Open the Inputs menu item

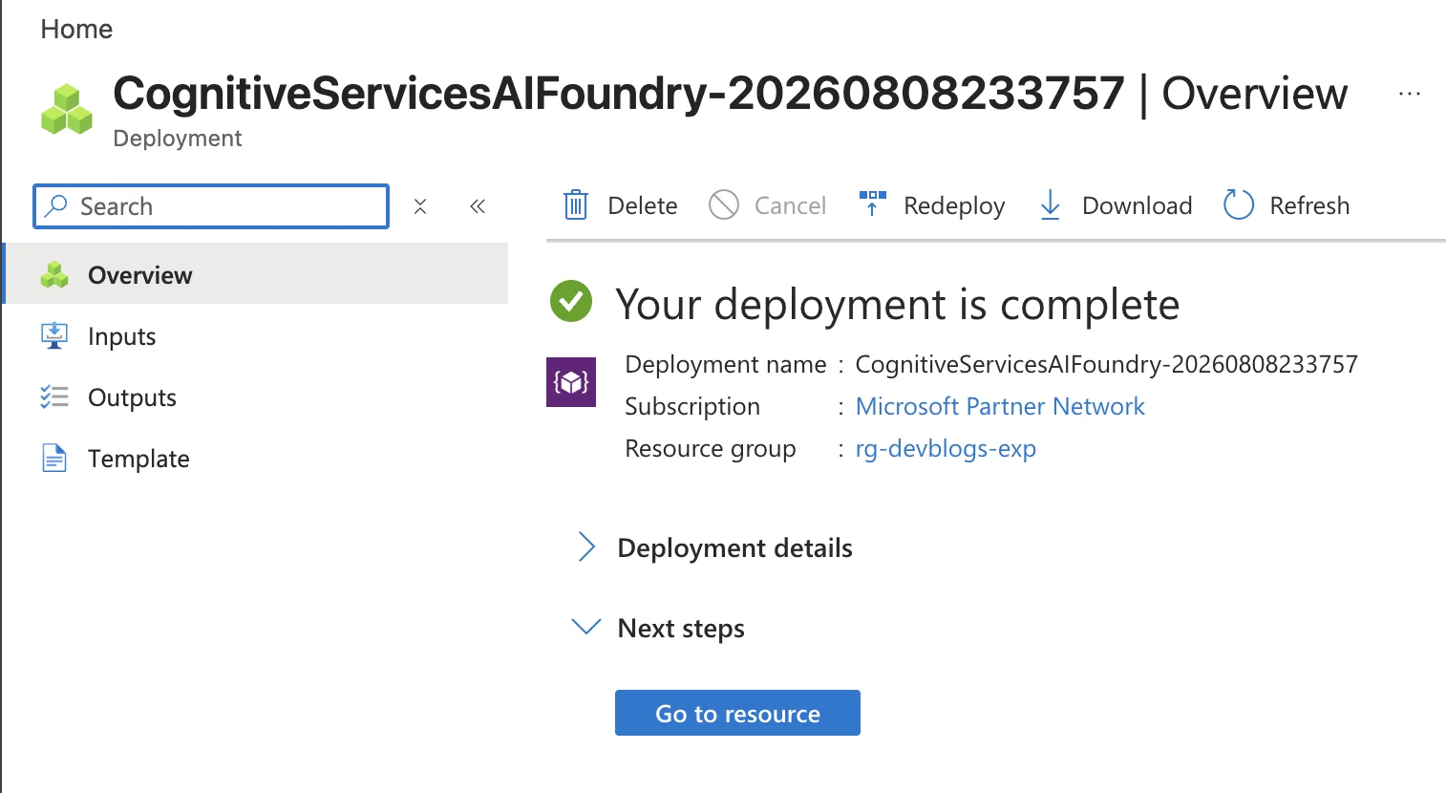(x=256, y=336)
